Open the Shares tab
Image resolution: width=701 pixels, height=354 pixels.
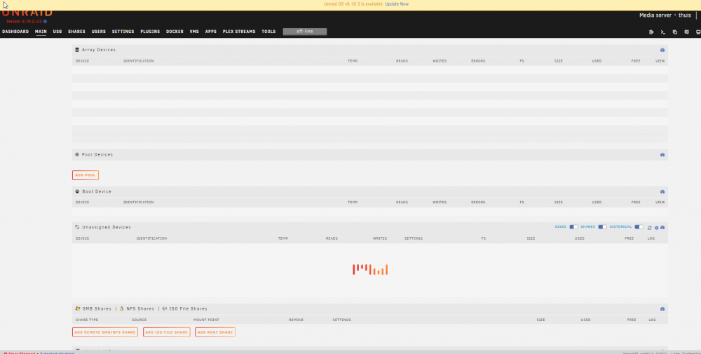pyautogui.click(x=76, y=32)
